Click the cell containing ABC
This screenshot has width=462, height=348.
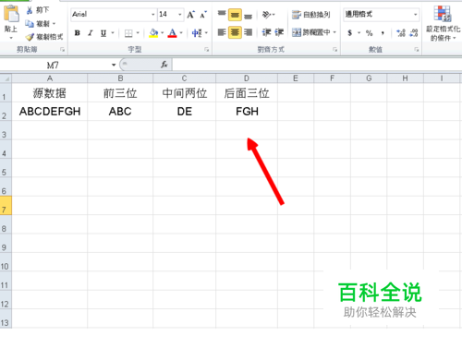click(x=120, y=112)
